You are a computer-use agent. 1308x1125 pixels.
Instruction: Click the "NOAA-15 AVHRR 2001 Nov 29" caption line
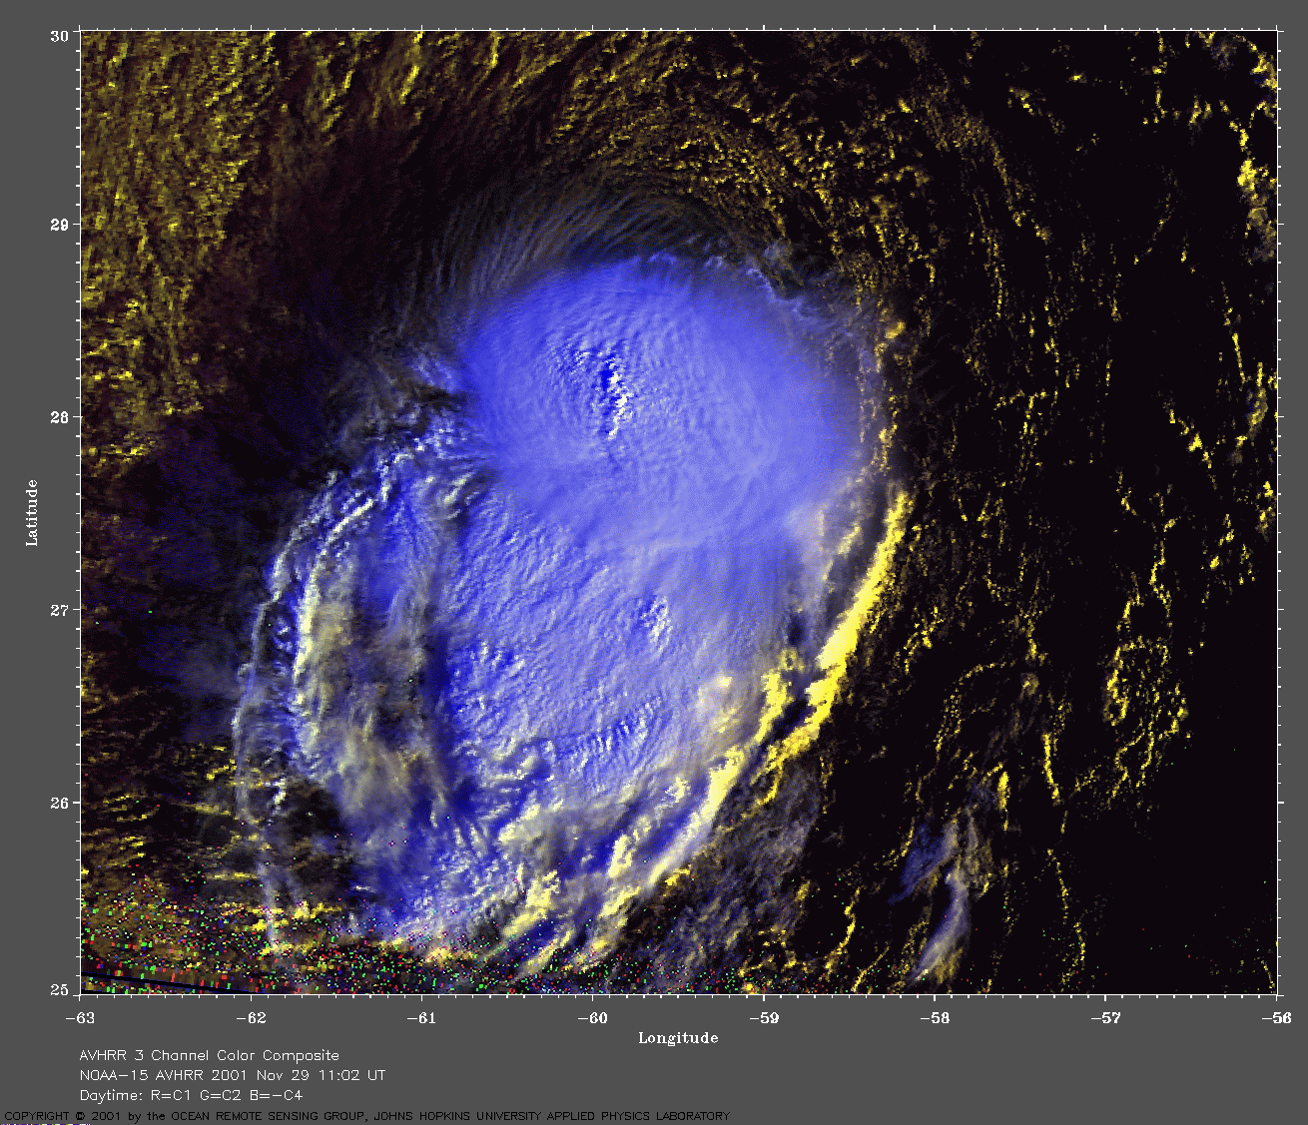click(x=233, y=1075)
